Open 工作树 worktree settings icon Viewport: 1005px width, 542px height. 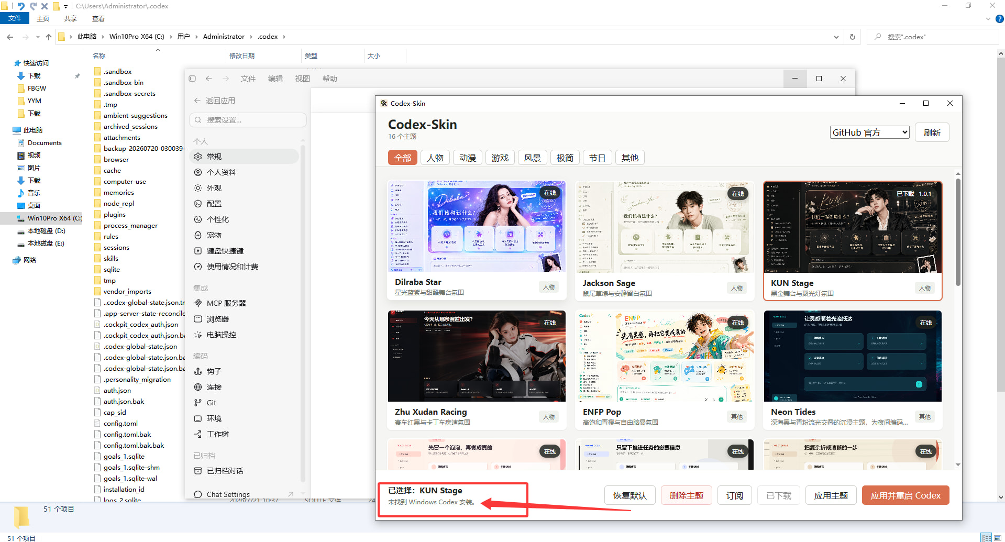pyautogui.click(x=198, y=434)
